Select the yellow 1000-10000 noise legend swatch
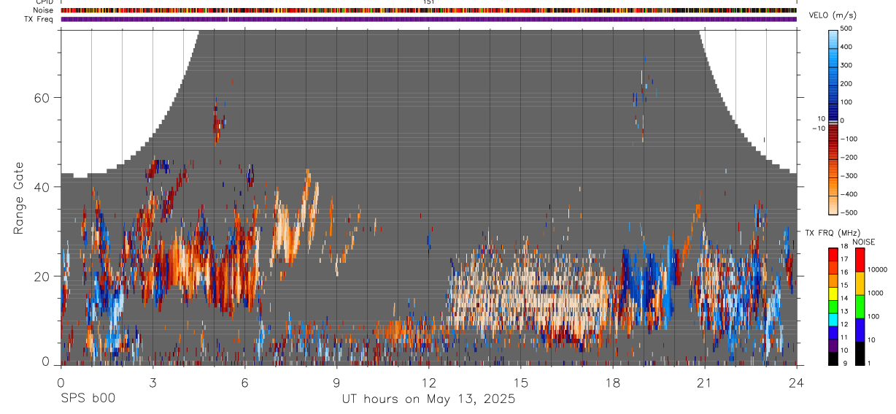The height and width of the screenshot is (414, 896). tap(860, 283)
